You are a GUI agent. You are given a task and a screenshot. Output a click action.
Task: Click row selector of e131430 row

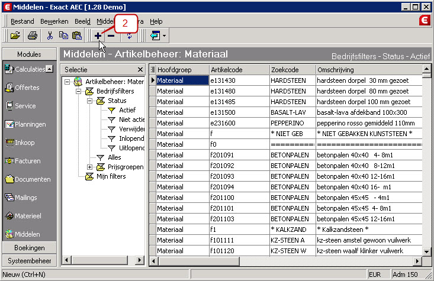[x=153, y=80]
